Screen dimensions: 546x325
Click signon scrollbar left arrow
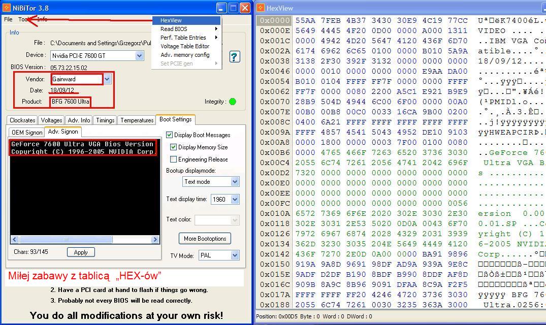pos(15,239)
